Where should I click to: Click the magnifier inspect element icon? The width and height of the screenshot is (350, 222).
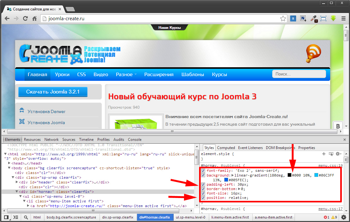pyautogui.click(x=26, y=217)
